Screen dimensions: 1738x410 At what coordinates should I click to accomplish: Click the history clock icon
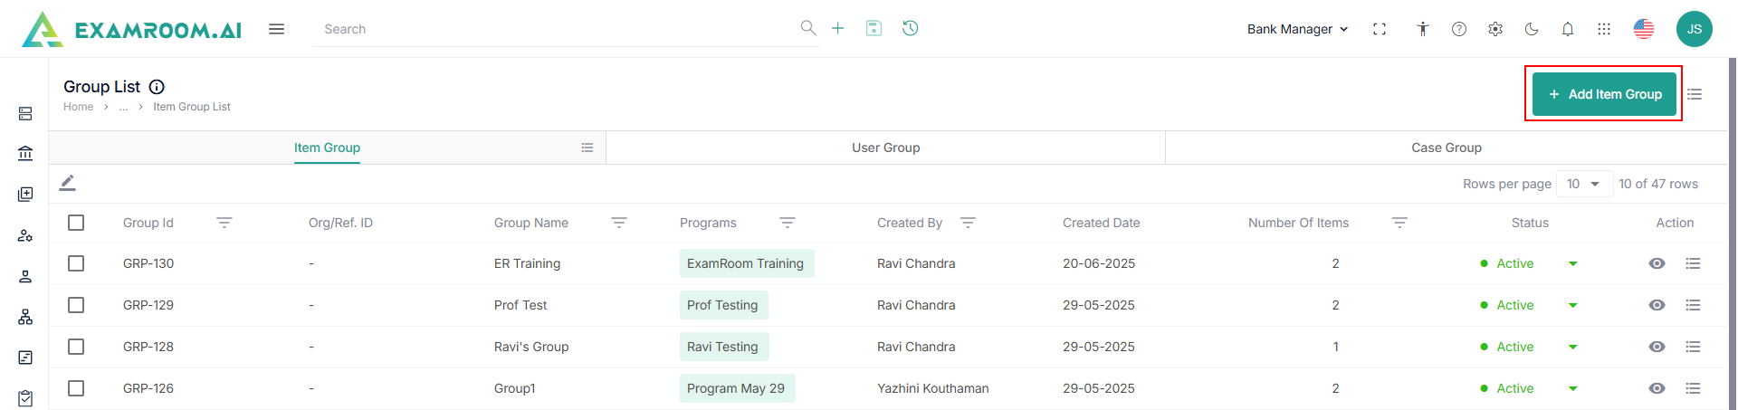pyautogui.click(x=911, y=28)
